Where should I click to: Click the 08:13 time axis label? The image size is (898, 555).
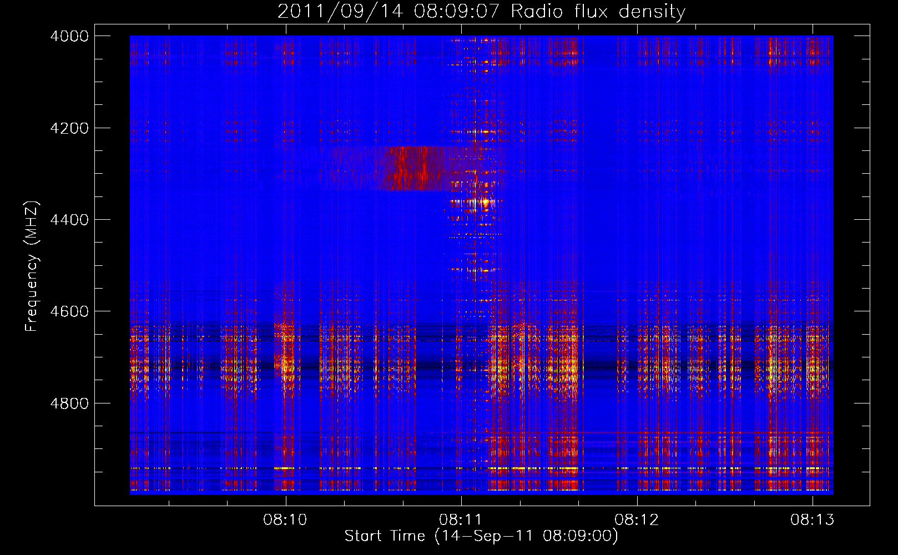[x=813, y=519]
